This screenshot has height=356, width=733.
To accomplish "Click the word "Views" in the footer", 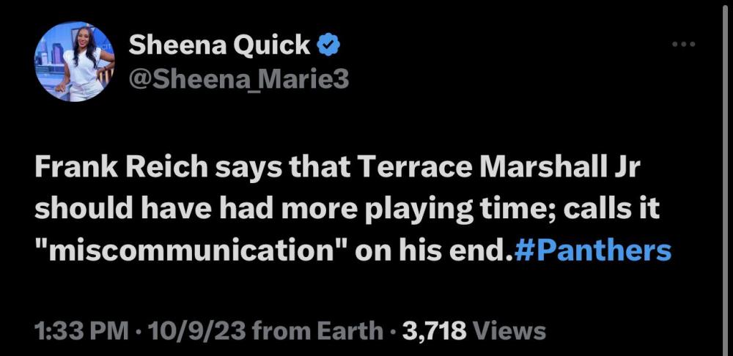I will 510,331.
